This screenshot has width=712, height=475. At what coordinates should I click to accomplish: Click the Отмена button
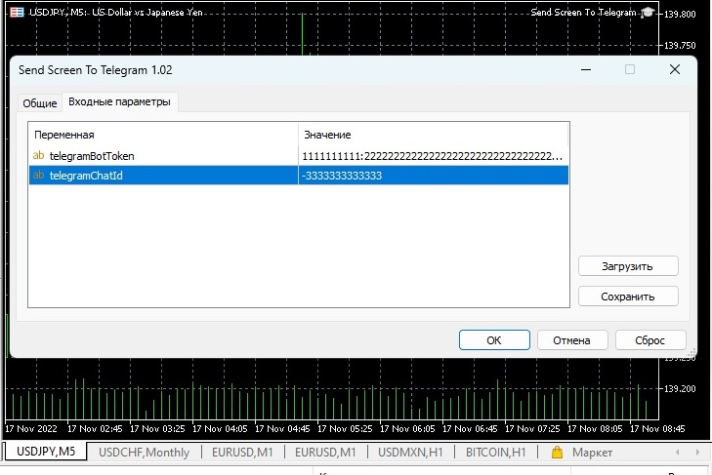click(x=571, y=340)
